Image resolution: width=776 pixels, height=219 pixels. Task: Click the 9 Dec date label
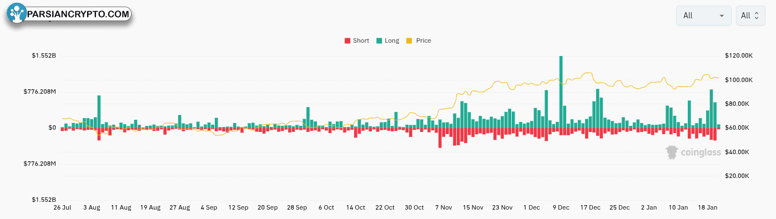coord(561,207)
